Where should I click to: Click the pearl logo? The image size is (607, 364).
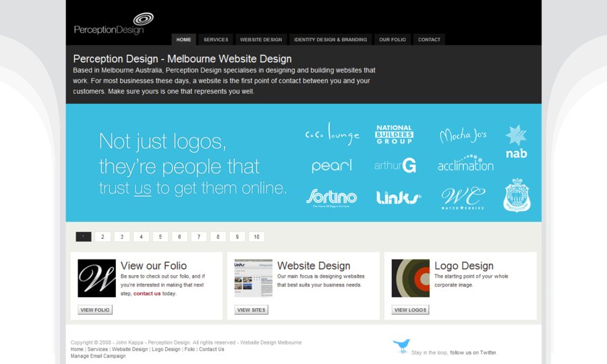click(x=332, y=166)
